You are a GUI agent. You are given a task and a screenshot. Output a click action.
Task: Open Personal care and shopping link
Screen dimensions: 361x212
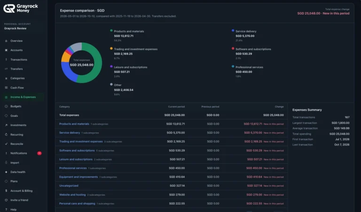tap(77, 204)
